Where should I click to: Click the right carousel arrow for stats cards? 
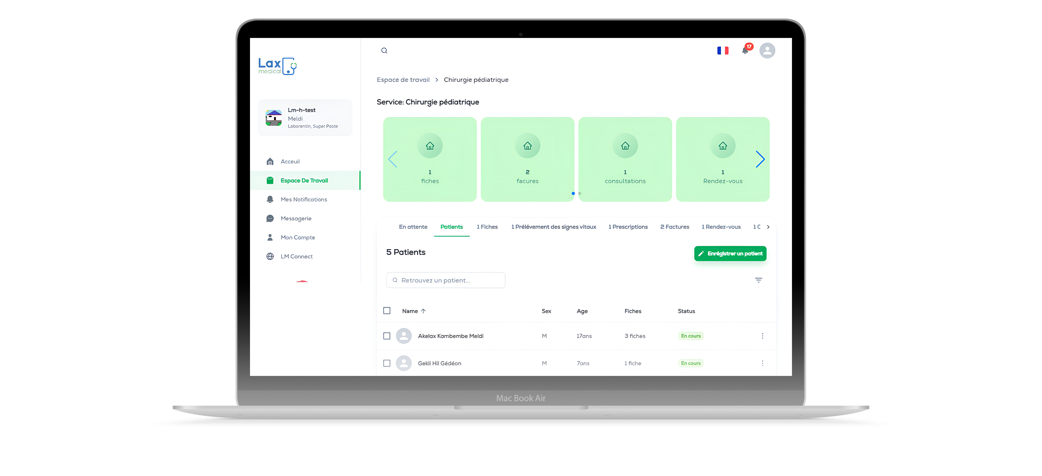pyautogui.click(x=760, y=159)
